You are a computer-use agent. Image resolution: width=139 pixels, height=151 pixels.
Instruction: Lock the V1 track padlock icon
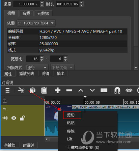click(22, 118)
